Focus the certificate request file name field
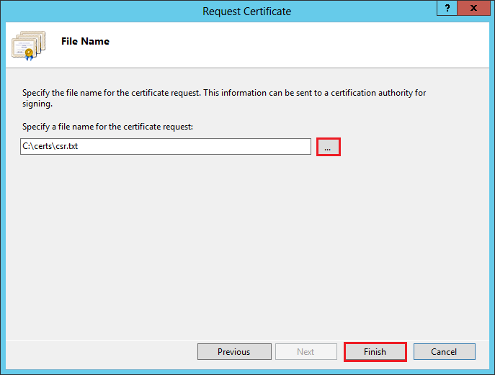This screenshot has height=375, width=495. pyautogui.click(x=166, y=147)
